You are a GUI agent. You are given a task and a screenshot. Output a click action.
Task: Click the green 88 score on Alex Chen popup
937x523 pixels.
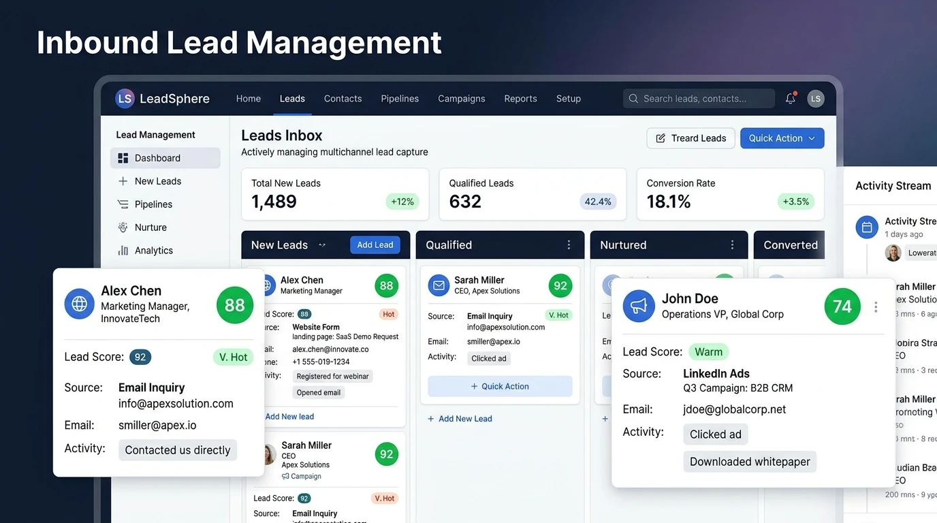click(235, 305)
